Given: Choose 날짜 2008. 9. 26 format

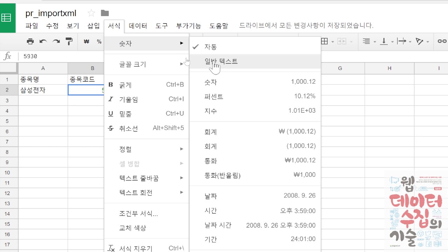Looking at the screenshot, I should [255, 196].
